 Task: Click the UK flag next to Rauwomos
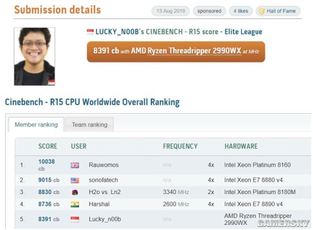(x=75, y=165)
